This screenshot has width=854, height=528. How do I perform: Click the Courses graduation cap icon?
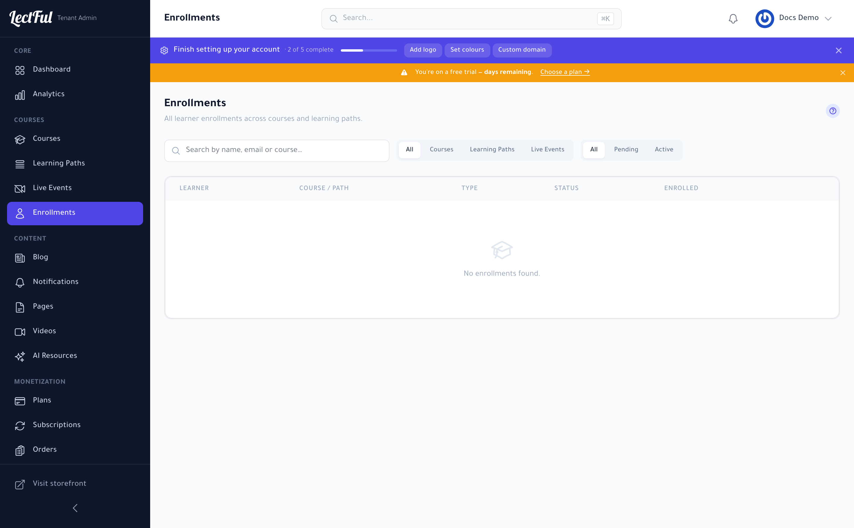(x=20, y=140)
